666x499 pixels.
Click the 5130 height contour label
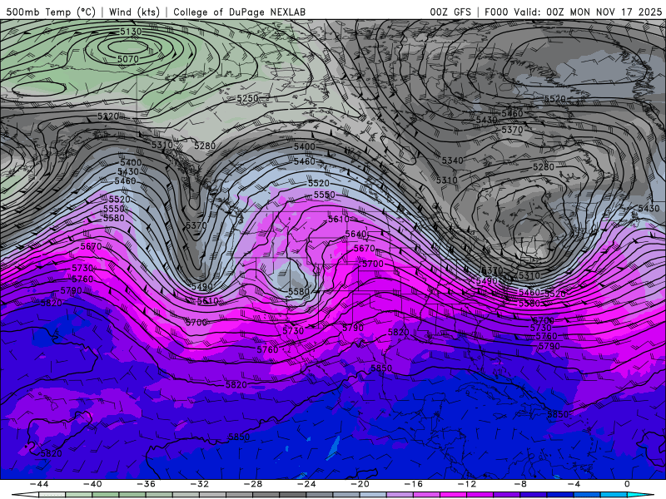(131, 32)
